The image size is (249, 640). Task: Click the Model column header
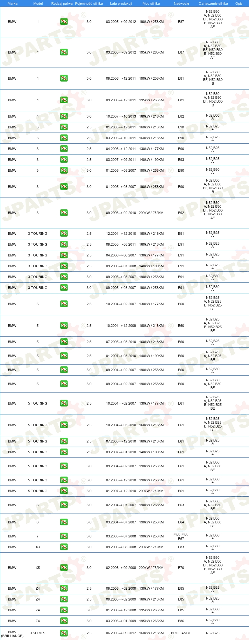click(x=38, y=4)
